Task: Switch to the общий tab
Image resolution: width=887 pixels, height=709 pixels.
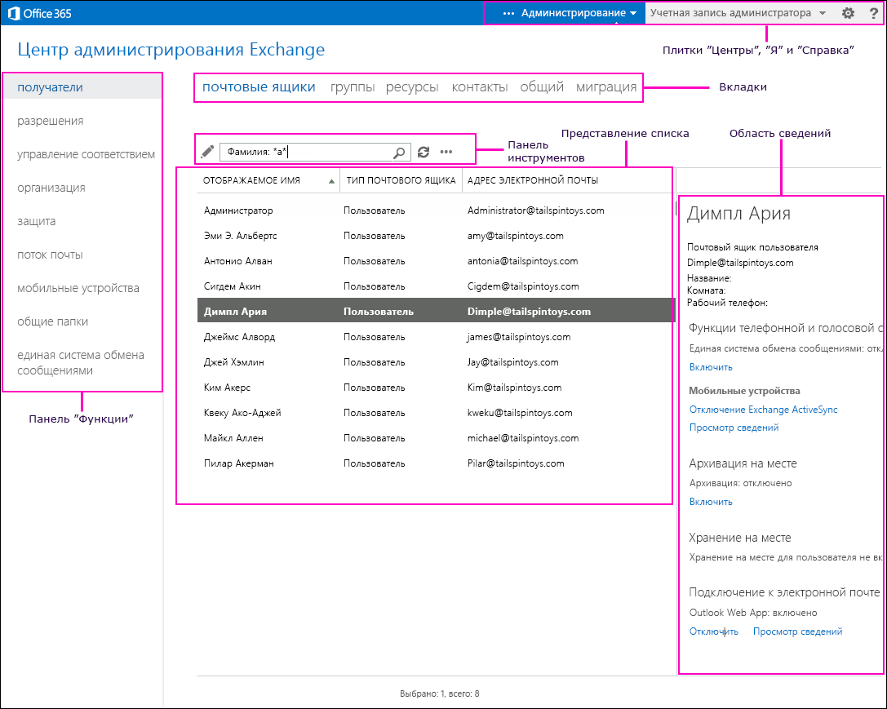Action: pyautogui.click(x=542, y=87)
